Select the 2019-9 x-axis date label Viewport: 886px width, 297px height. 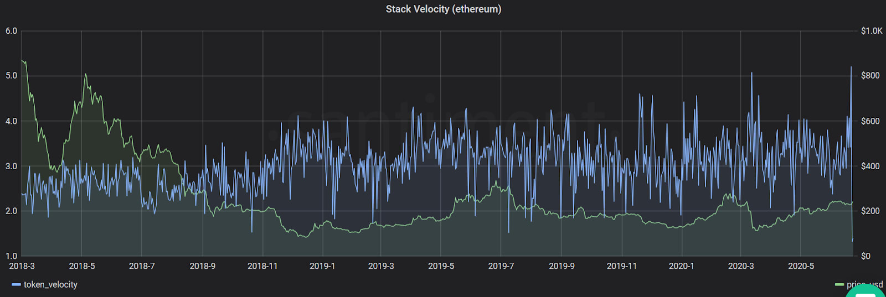562,266
